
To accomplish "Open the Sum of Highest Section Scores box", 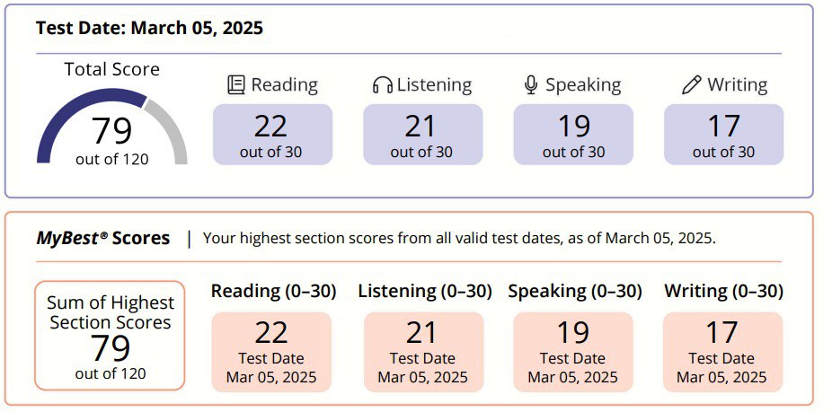I will (110, 336).
